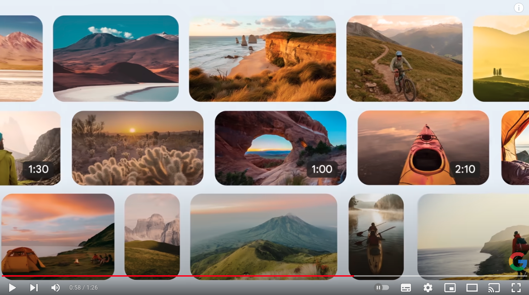Image resolution: width=529 pixels, height=295 pixels.
Task: Skip to the next video
Action: pyautogui.click(x=34, y=288)
